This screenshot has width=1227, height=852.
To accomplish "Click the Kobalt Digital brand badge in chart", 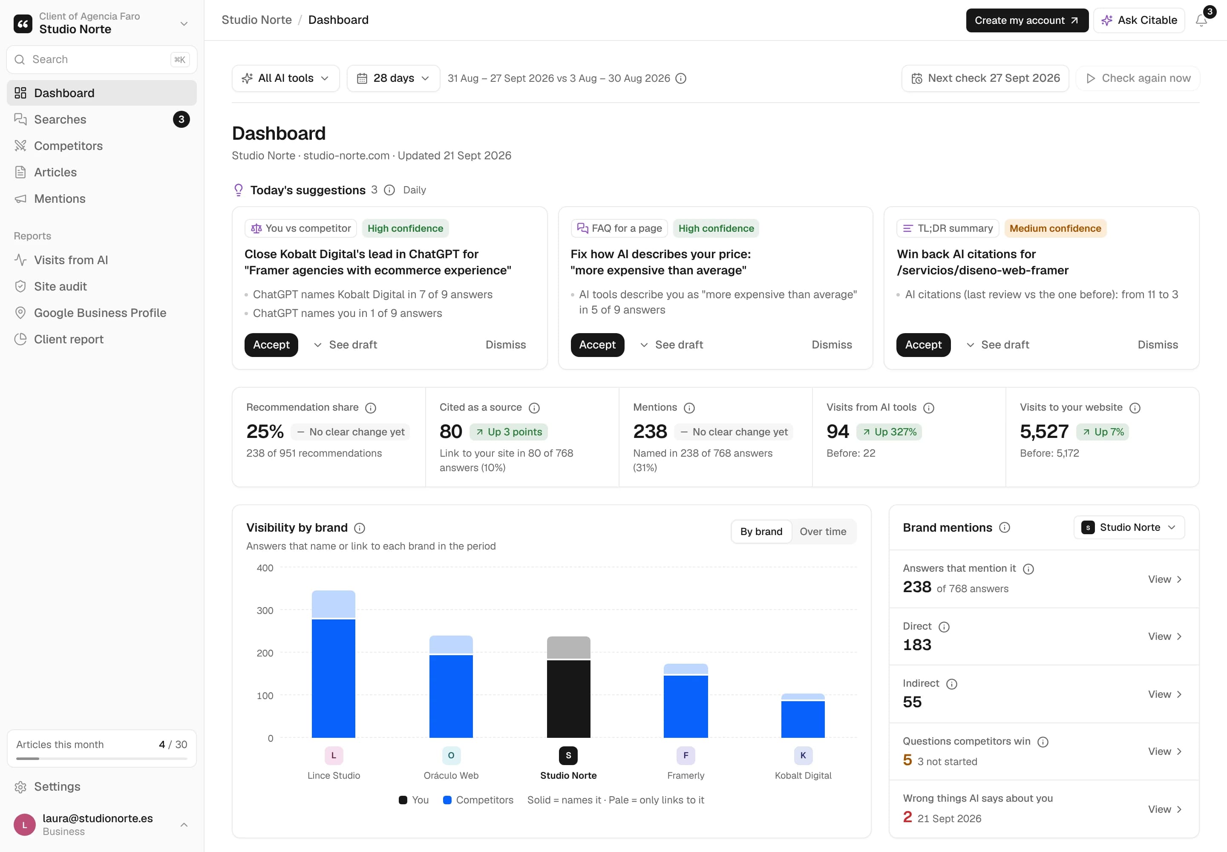I will pos(803,755).
